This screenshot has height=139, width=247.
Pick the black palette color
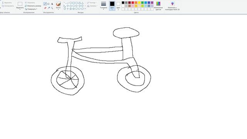coord(123,3)
